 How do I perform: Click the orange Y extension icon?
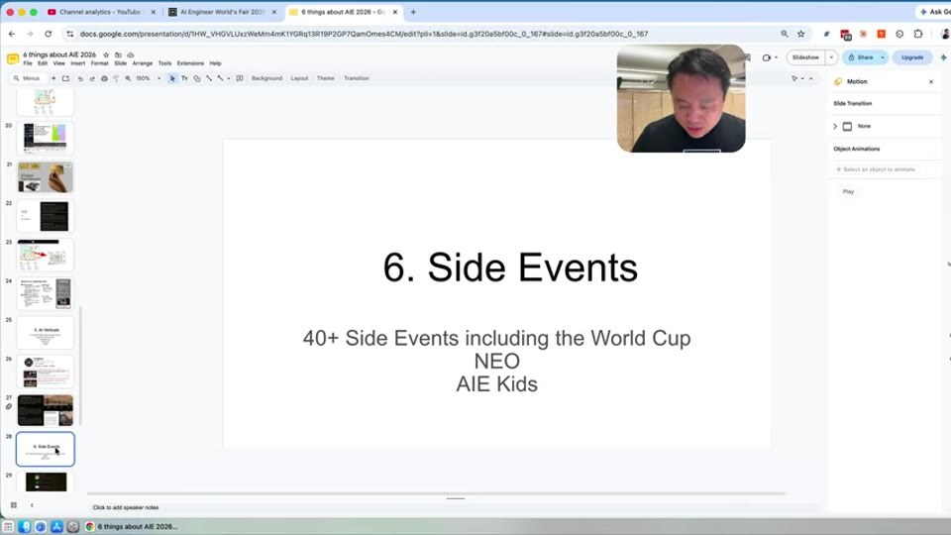pos(882,34)
